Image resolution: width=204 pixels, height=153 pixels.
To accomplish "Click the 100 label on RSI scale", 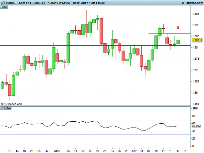I will pos(195,108).
